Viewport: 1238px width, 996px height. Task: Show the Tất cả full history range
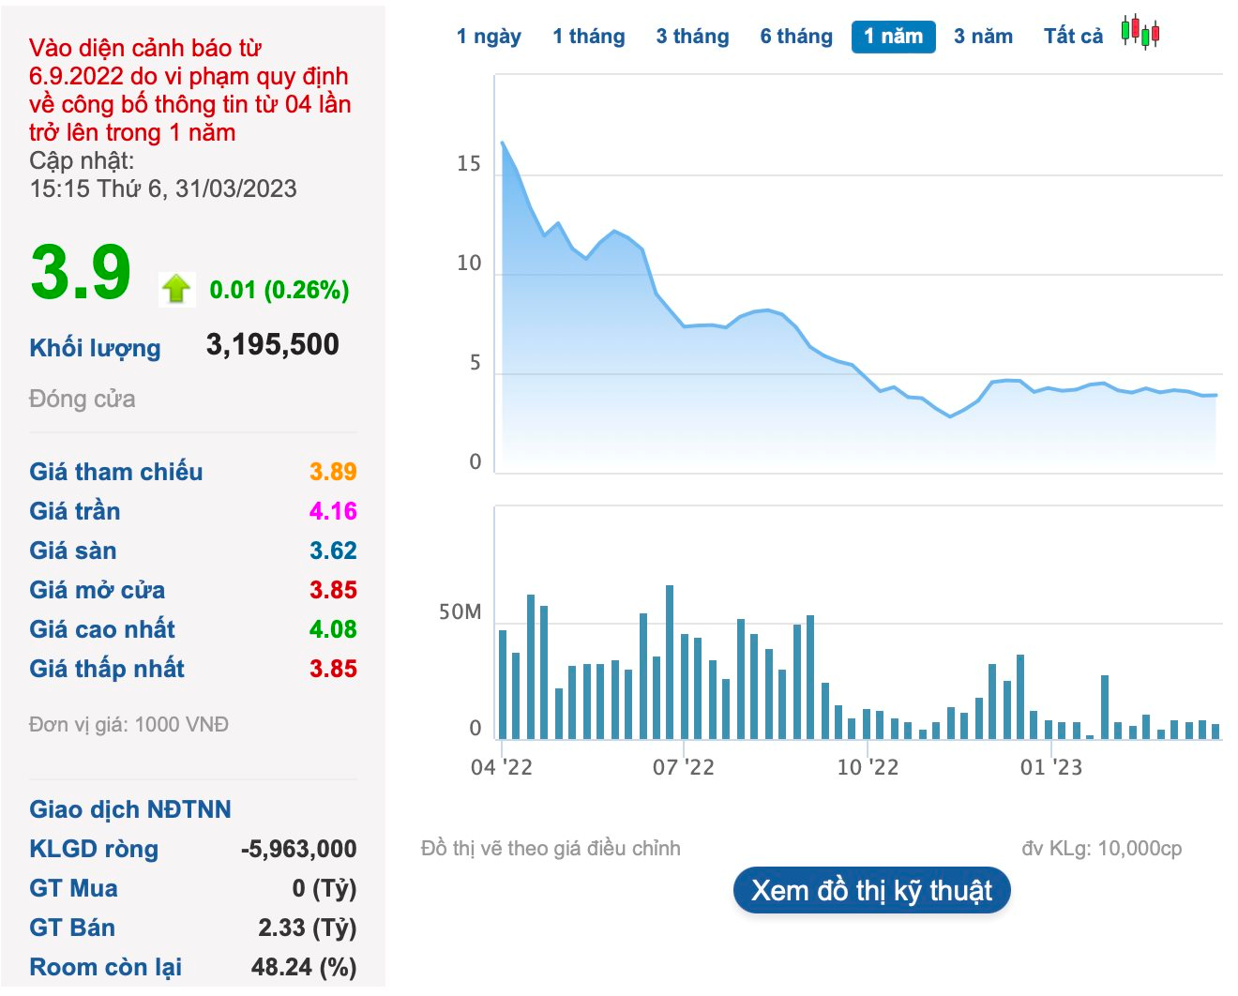tap(1073, 37)
